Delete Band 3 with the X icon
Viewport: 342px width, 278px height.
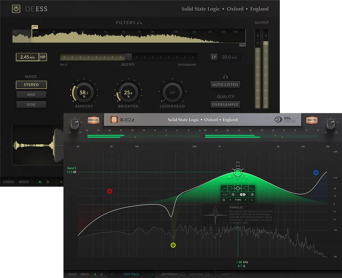click(x=252, y=200)
